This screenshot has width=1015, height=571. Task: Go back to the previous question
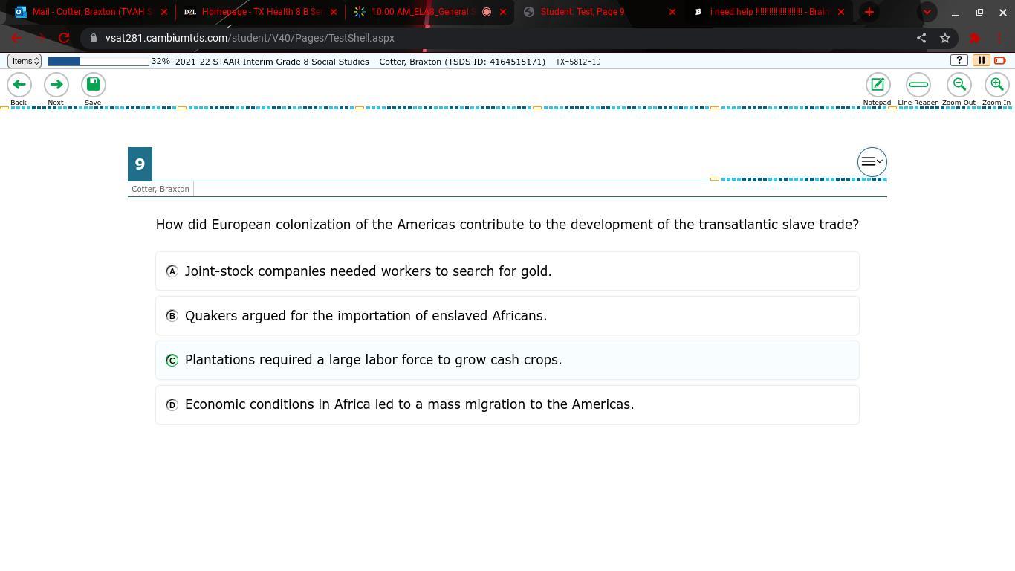[x=19, y=85]
